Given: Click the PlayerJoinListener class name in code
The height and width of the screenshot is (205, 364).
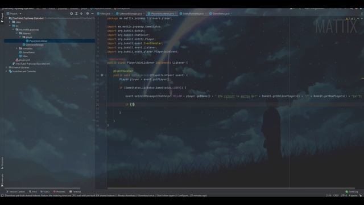Looking at the screenshot, I should click(140, 63).
